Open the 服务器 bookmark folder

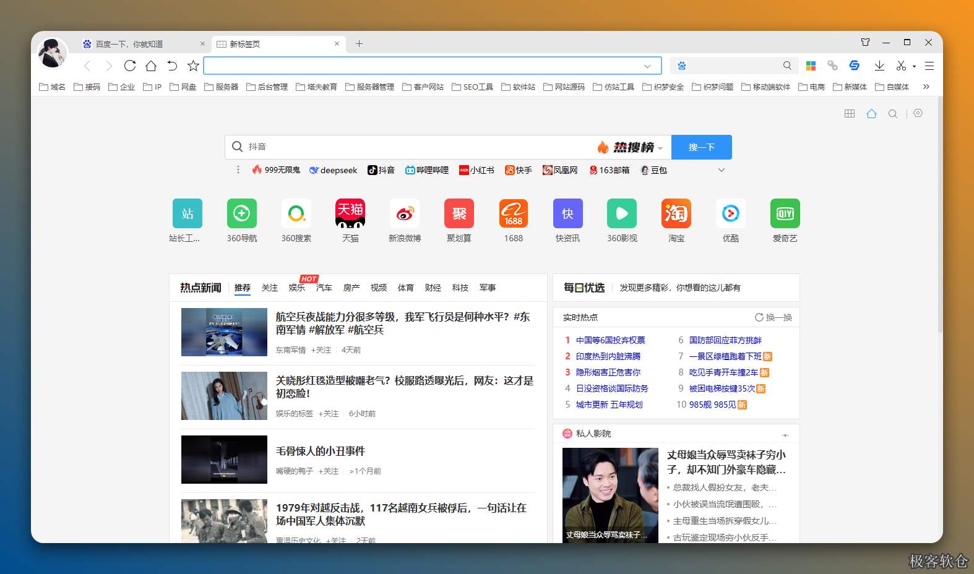(222, 87)
